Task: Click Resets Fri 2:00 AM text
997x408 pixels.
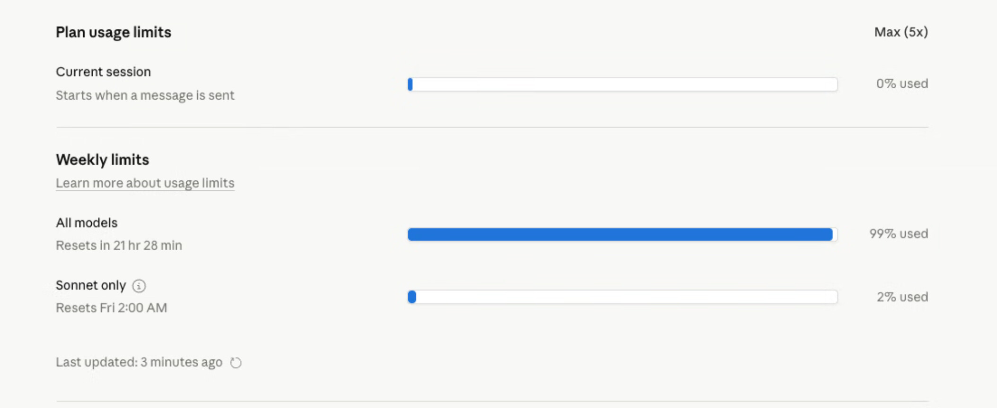Action: [112, 308]
